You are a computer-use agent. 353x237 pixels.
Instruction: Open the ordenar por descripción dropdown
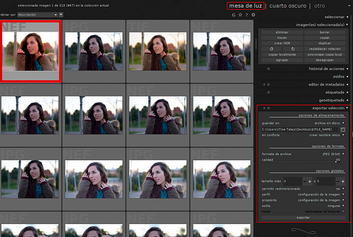click(x=38, y=14)
